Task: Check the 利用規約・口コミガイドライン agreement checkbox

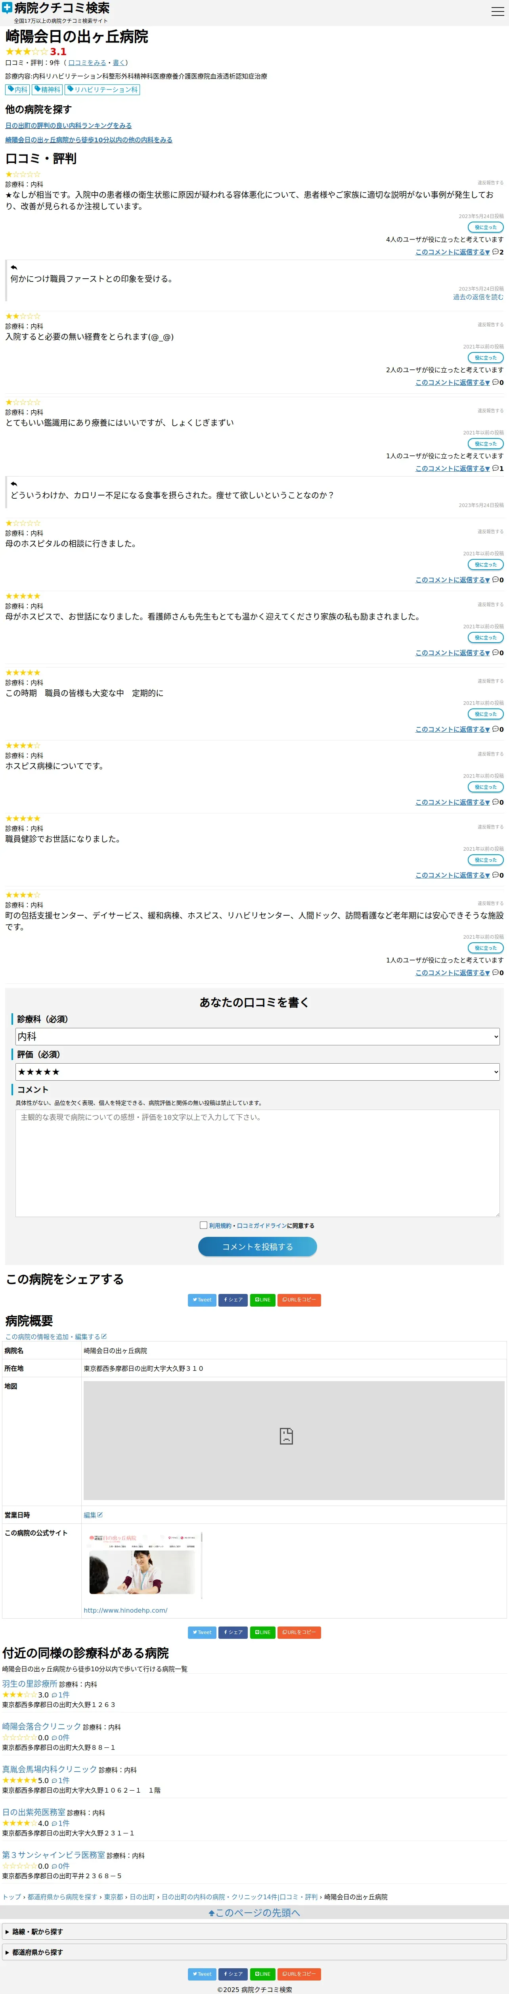Action: click(x=203, y=1225)
